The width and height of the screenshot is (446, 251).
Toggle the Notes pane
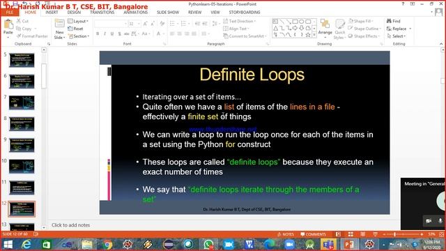(x=285, y=234)
